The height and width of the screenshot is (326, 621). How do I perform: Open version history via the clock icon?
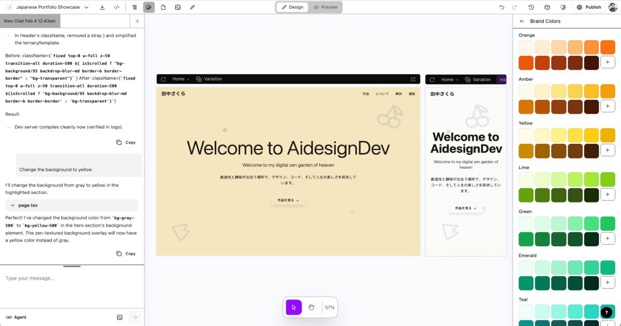point(530,7)
